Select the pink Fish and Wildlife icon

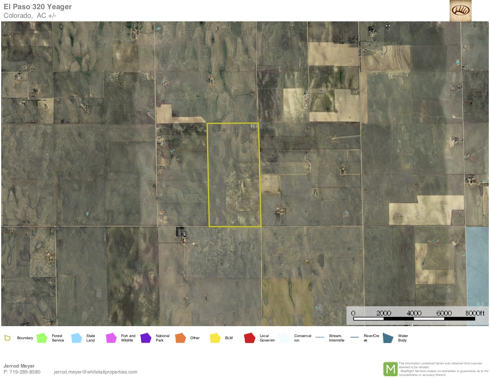(x=111, y=338)
